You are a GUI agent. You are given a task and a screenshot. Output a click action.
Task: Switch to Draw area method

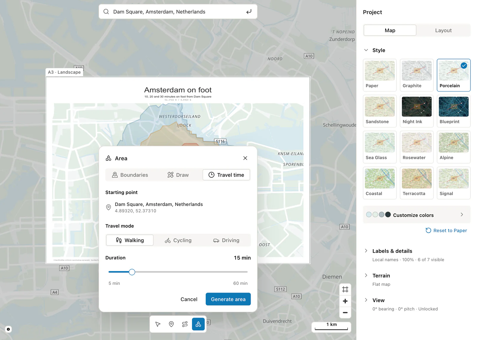[178, 175]
